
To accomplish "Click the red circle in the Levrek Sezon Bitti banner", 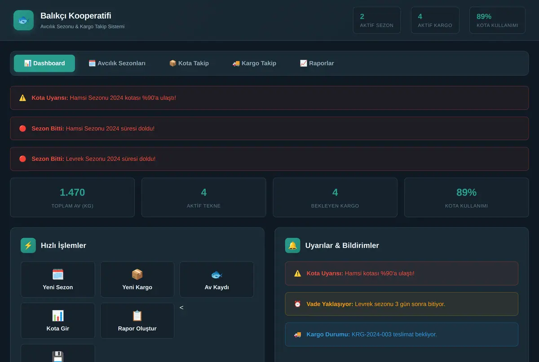I will (x=22, y=159).
